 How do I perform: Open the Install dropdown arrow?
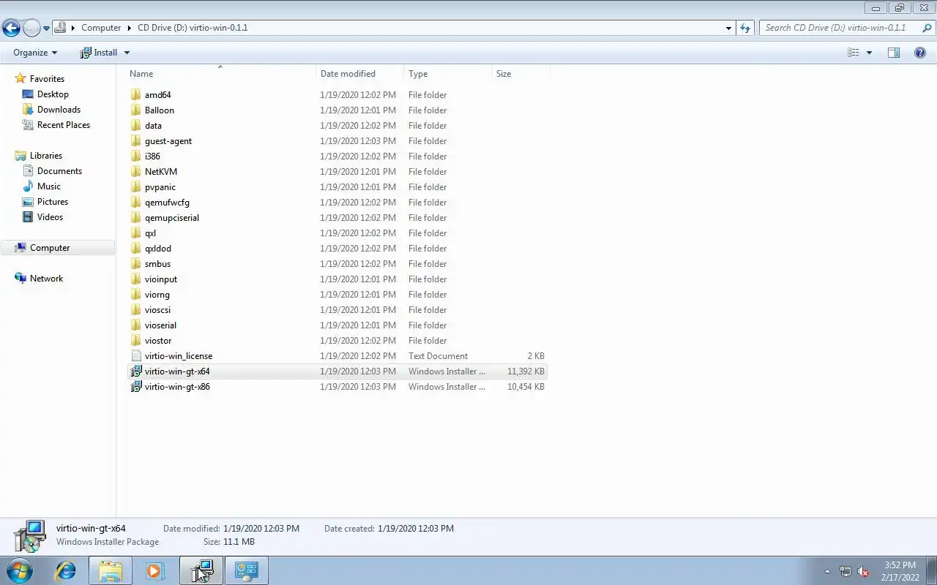(x=127, y=53)
